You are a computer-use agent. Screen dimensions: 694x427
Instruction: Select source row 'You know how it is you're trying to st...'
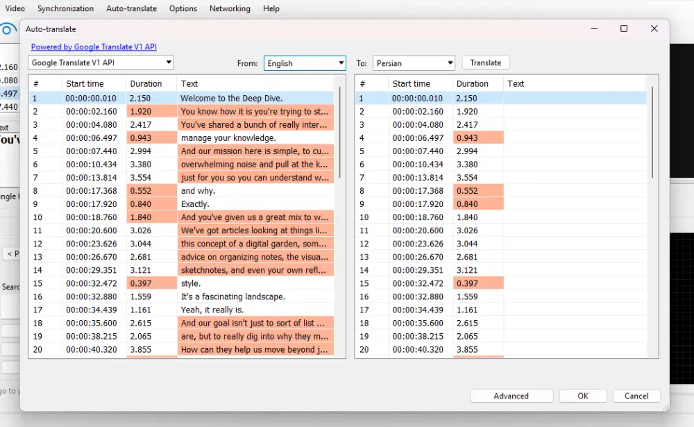[x=181, y=112]
